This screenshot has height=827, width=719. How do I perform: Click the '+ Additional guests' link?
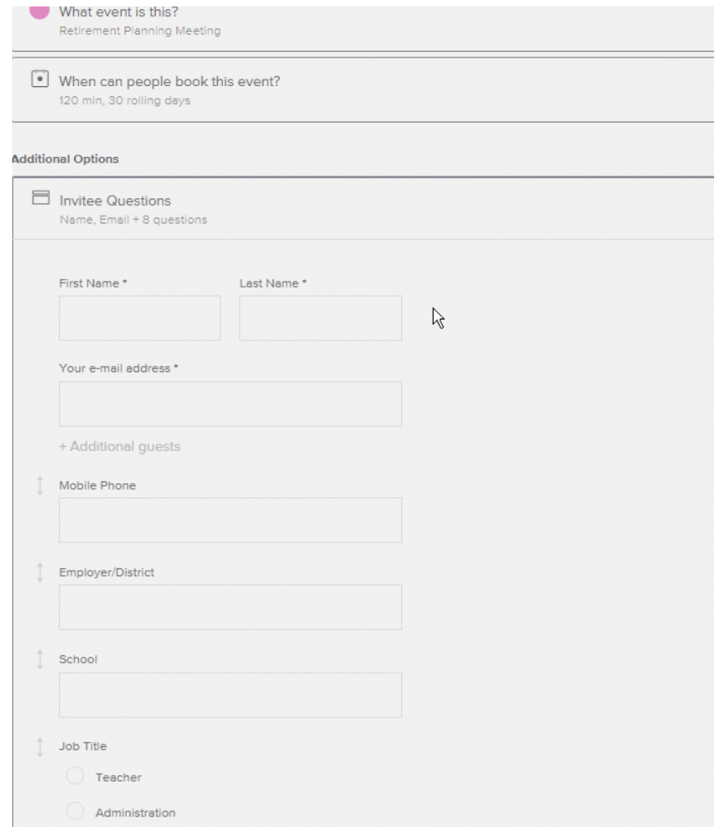point(120,446)
